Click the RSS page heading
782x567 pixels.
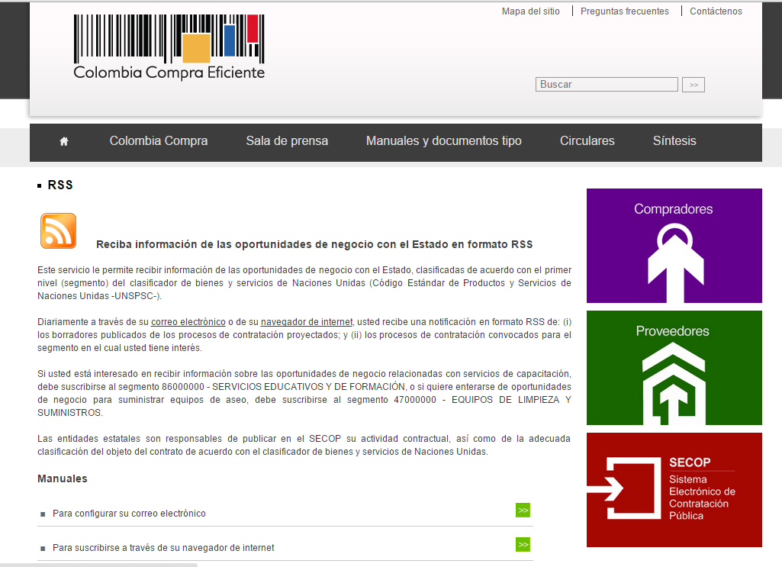pyautogui.click(x=60, y=185)
